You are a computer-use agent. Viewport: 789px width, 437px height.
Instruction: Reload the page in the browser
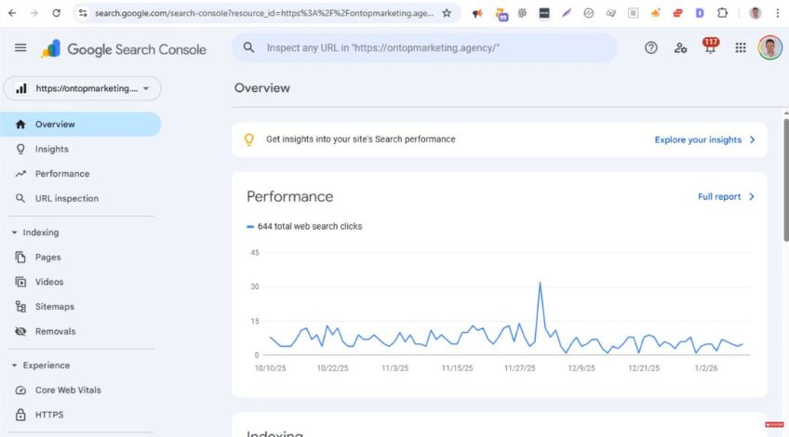(x=56, y=13)
